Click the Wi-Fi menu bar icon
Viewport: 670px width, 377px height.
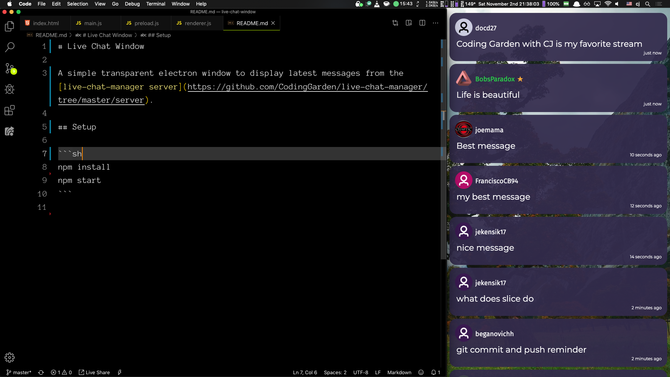(608, 4)
